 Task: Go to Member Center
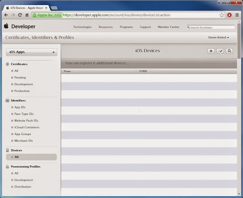(x=169, y=27)
